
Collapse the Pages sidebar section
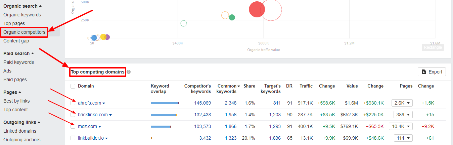click(x=12, y=92)
